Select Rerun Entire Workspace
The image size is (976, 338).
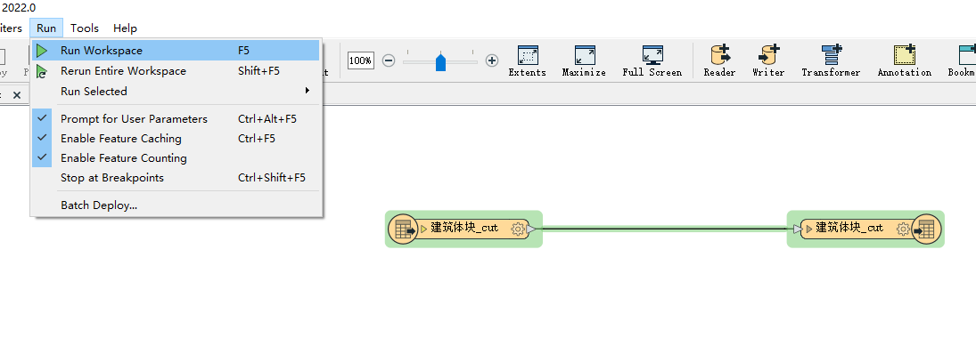176,71
